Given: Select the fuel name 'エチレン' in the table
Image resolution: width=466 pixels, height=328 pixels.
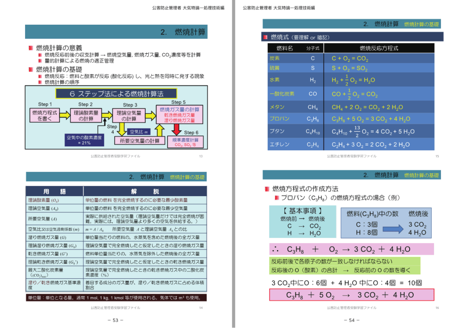Looking at the screenshot, I should (x=280, y=144).
